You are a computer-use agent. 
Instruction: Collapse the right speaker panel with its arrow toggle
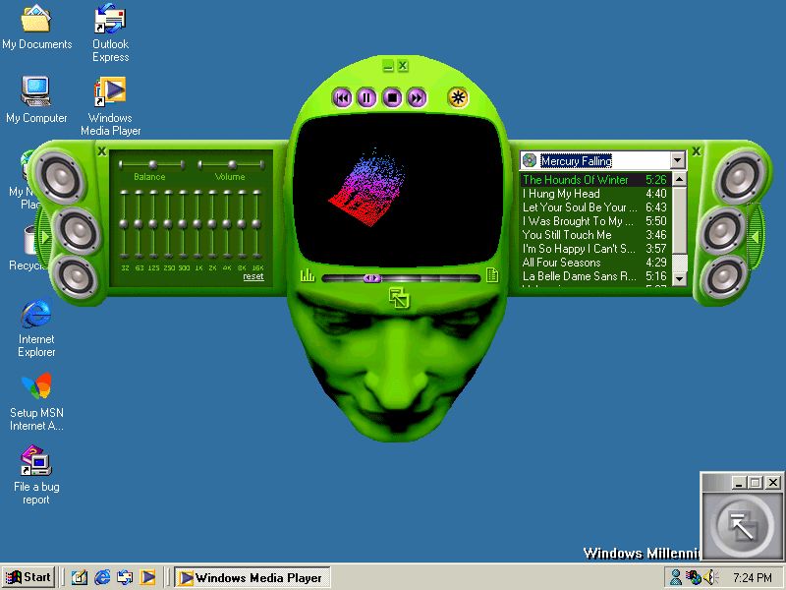click(x=755, y=236)
